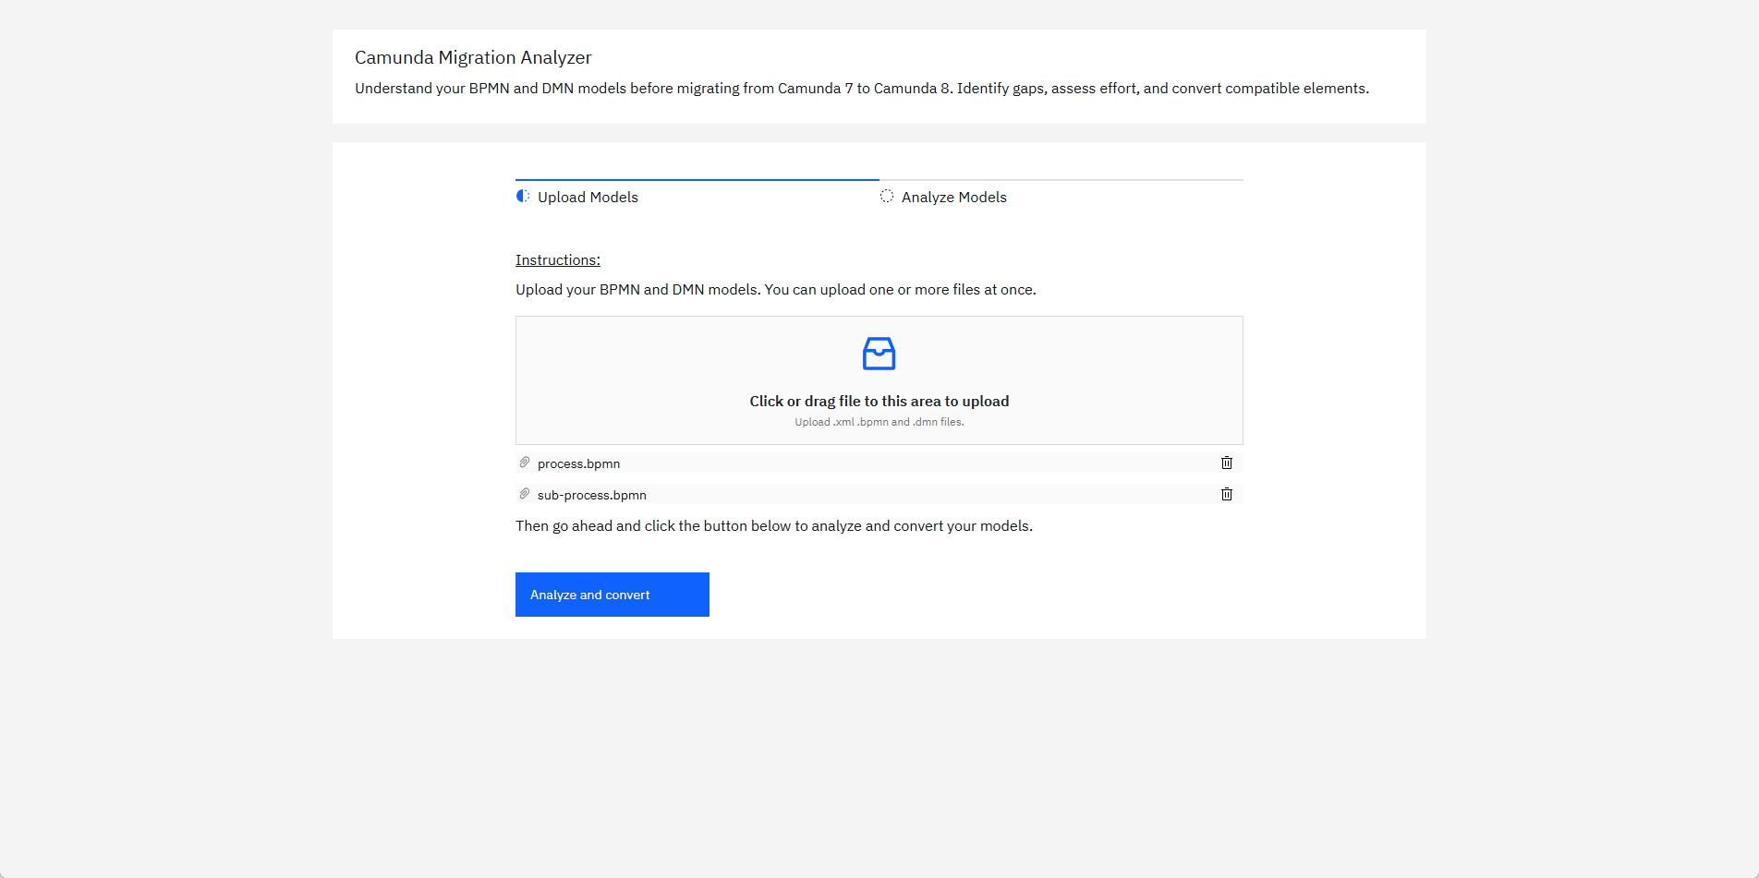This screenshot has width=1759, height=878.
Task: Select the sub-process.bpmn file name
Action: [591, 495]
